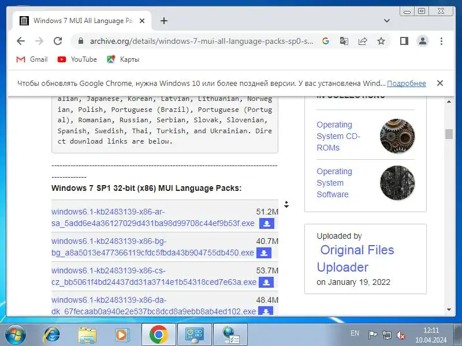Viewport: 462px width, 346px height.
Task: Download the x86-bg-bg language pack via its icon
Action: pyautogui.click(x=264, y=253)
